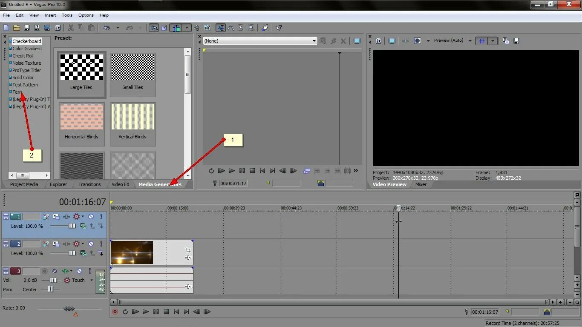Select the Envelope edit tool
The width and height of the screenshot is (582, 327).
tap(231, 28)
